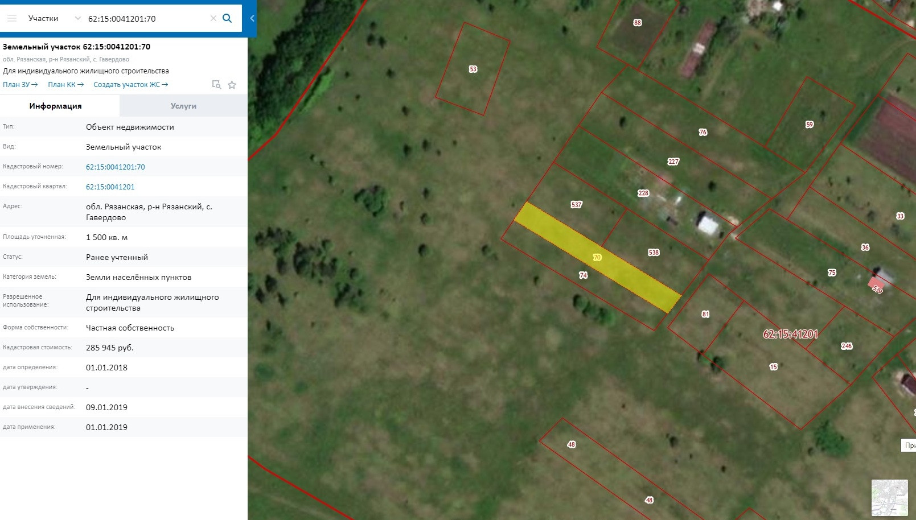Click the search magnifier icon

pyautogui.click(x=227, y=18)
